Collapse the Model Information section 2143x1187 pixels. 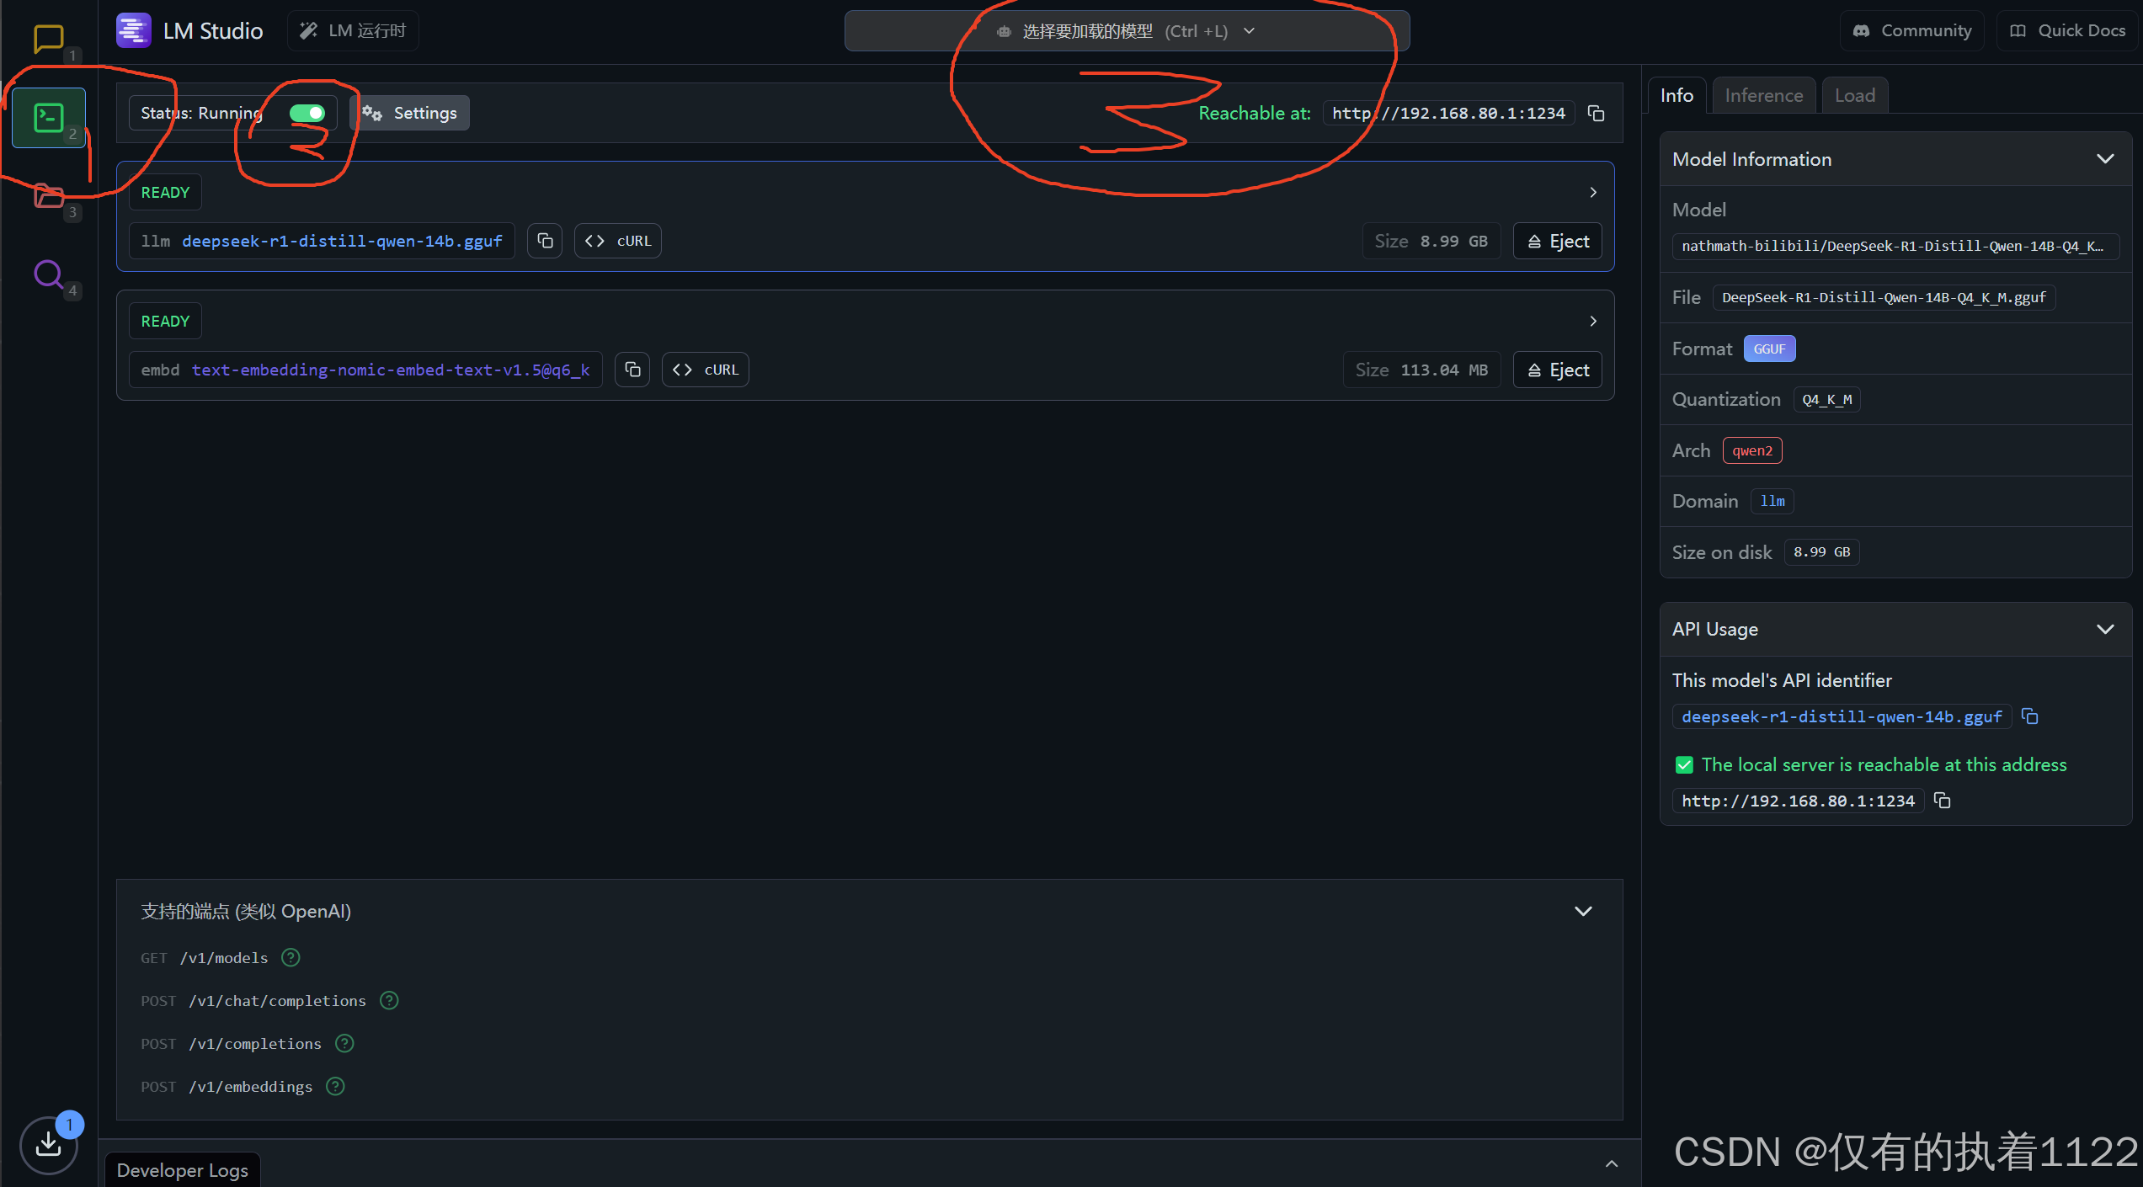[2105, 159]
